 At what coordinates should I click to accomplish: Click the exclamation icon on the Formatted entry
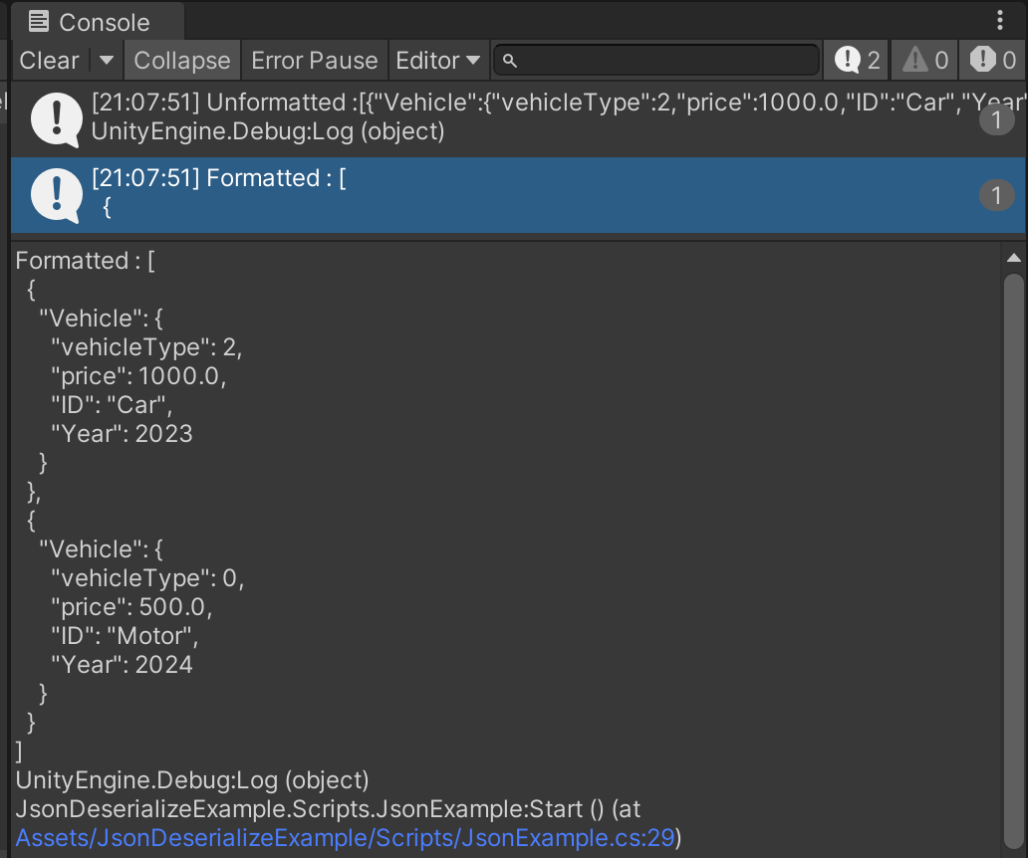[x=55, y=195]
